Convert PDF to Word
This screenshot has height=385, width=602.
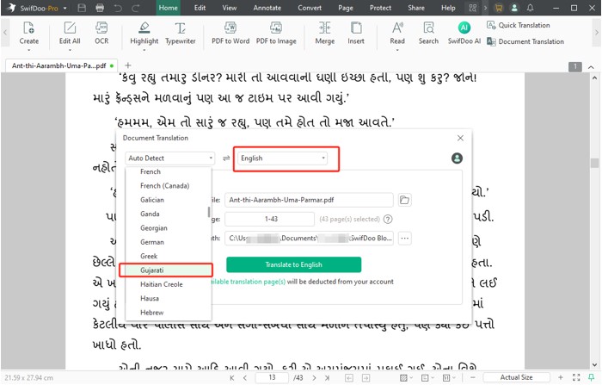click(x=230, y=34)
